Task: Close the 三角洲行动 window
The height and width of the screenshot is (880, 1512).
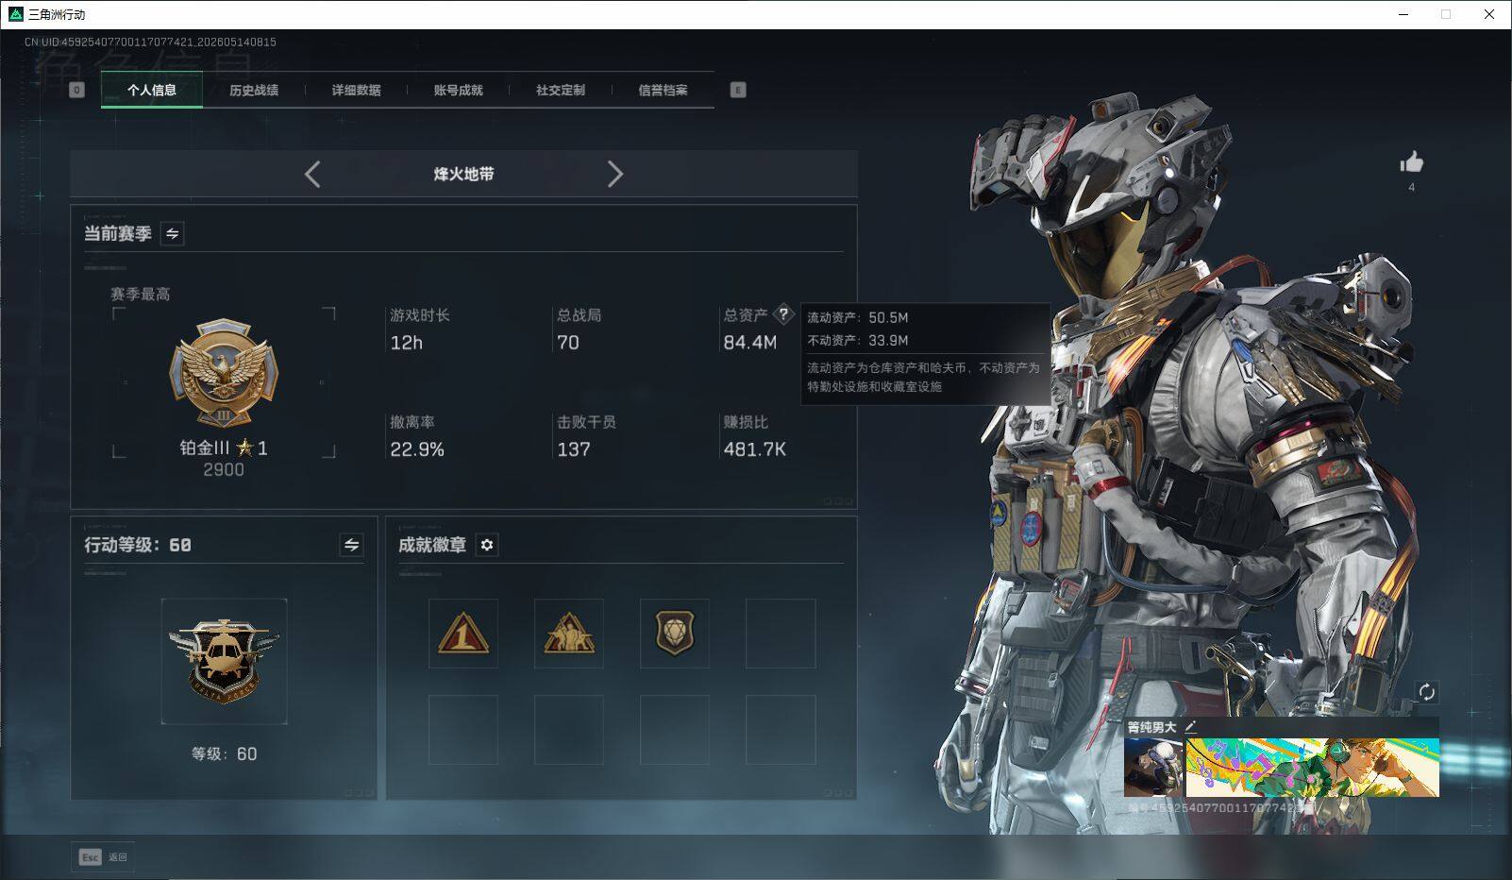Action: [x=1489, y=14]
